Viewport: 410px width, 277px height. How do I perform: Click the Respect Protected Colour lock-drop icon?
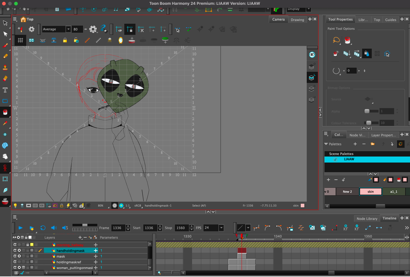pos(367,53)
